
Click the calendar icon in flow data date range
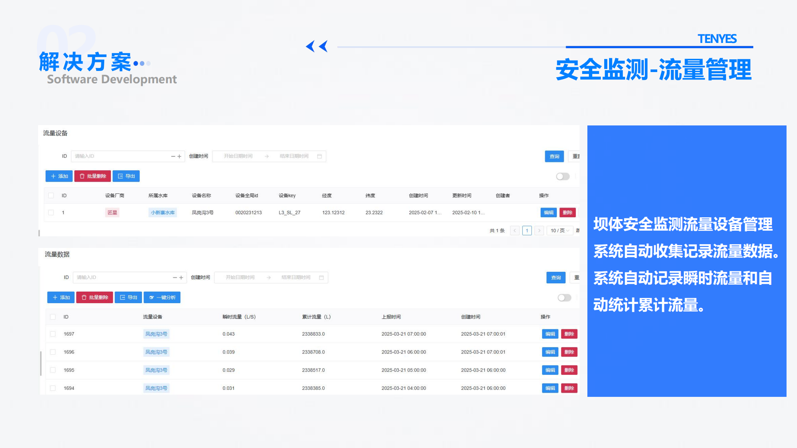(x=321, y=278)
